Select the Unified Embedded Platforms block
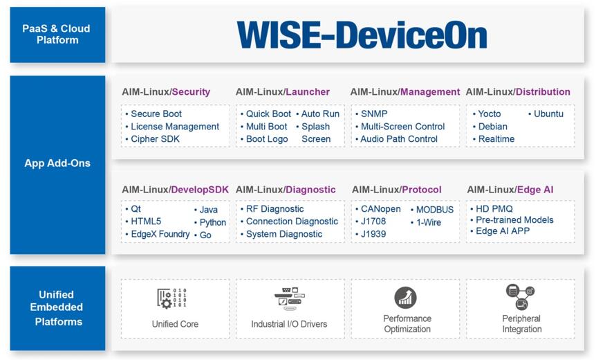 tap(57, 308)
